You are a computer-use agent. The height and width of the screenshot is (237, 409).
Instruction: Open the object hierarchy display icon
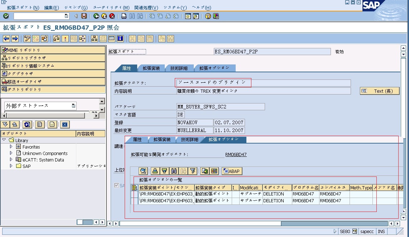pos(95,39)
